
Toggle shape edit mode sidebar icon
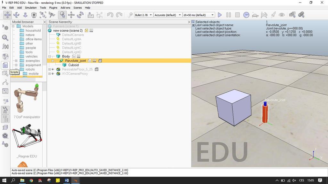[x=5, y=73]
